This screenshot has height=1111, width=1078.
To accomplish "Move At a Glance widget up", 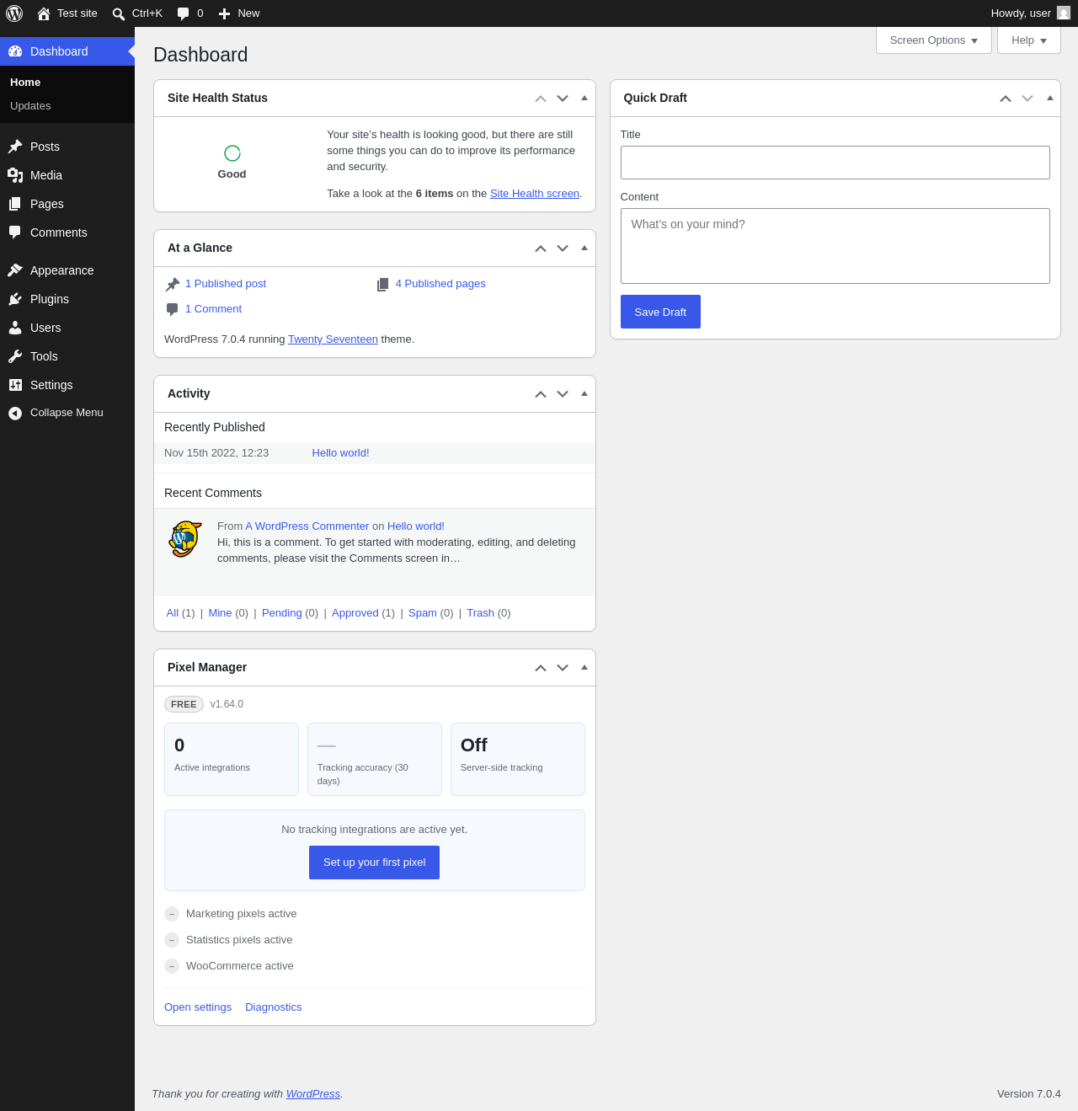I will [x=541, y=248].
